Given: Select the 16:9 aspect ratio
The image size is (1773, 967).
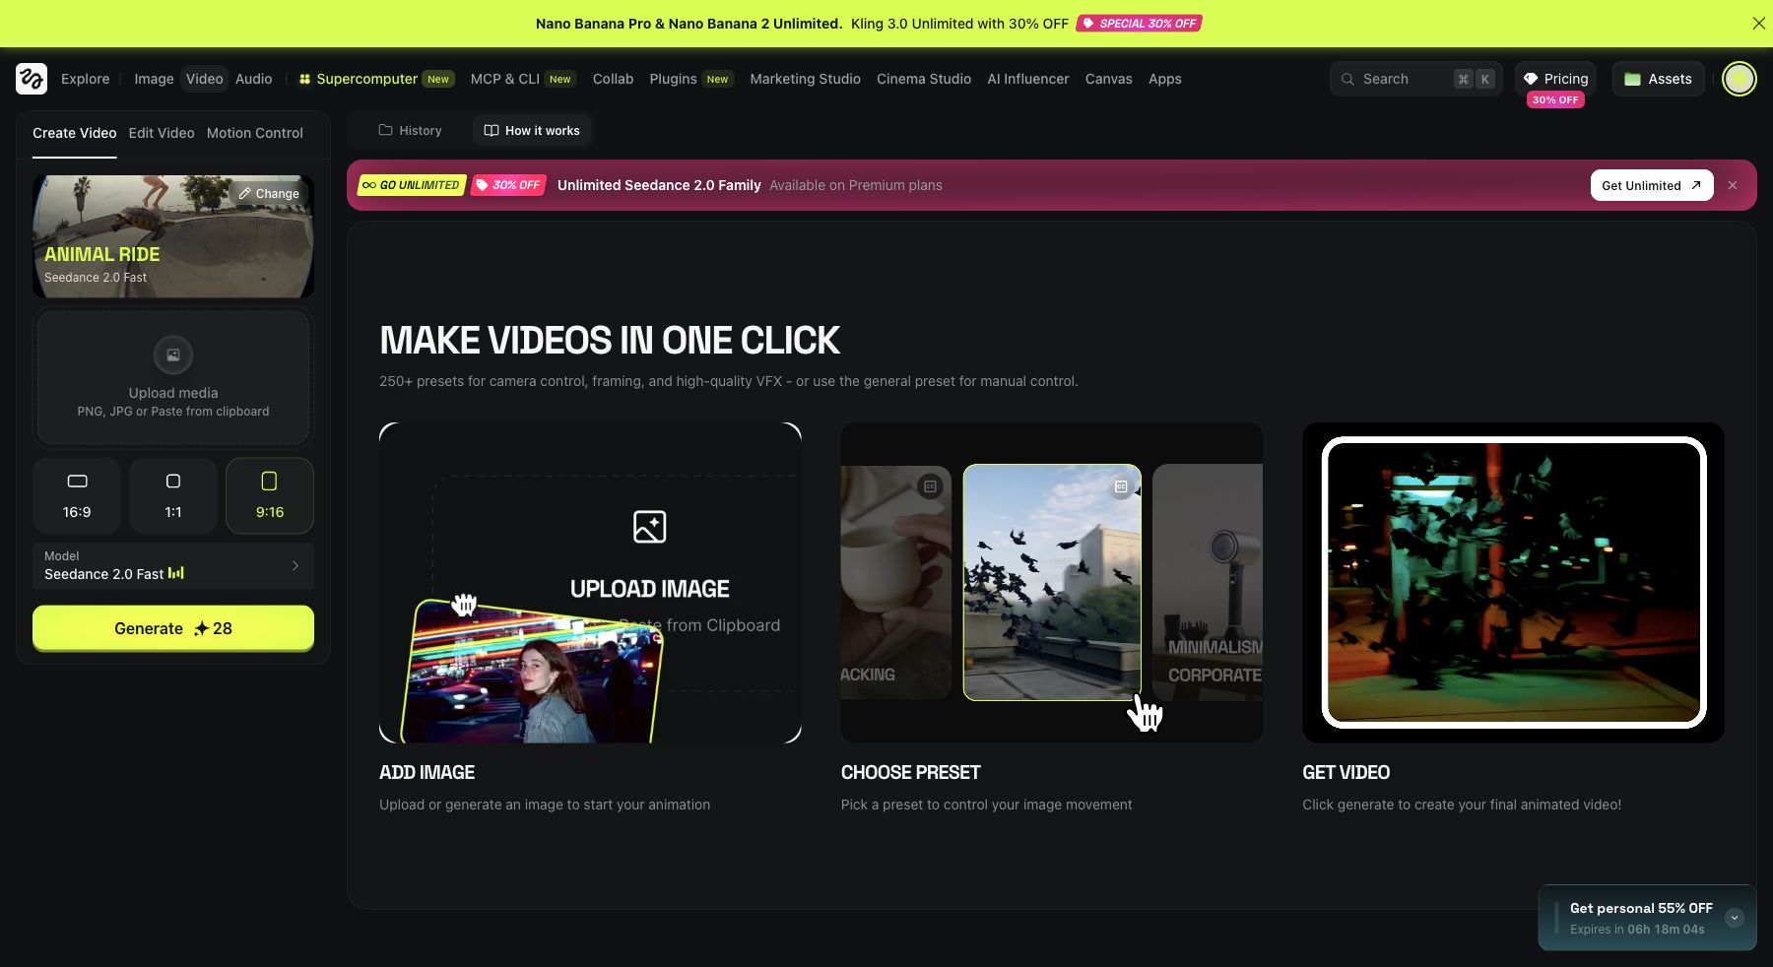Looking at the screenshot, I should (77, 495).
